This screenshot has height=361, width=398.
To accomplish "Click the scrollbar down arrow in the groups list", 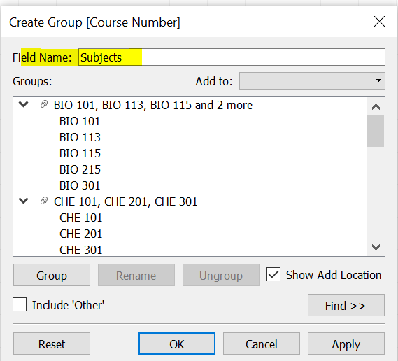I will click(376, 247).
